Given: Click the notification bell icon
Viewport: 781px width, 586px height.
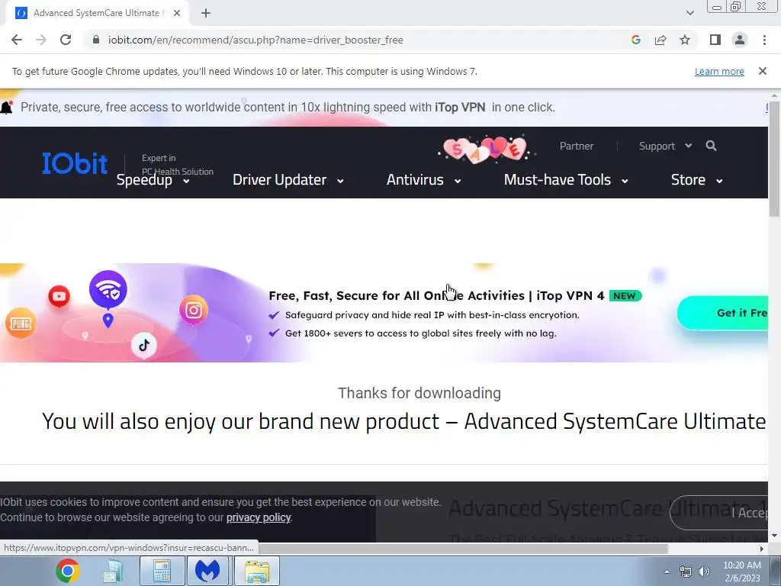Looking at the screenshot, I should [x=6, y=107].
